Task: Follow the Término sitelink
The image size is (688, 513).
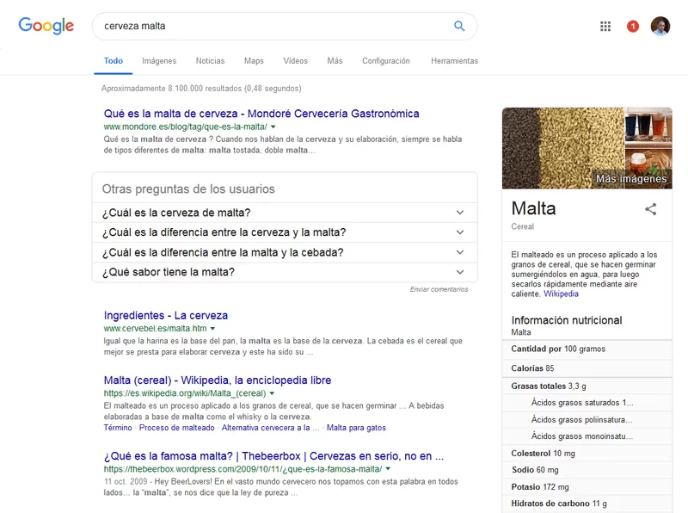Action: pos(118,428)
